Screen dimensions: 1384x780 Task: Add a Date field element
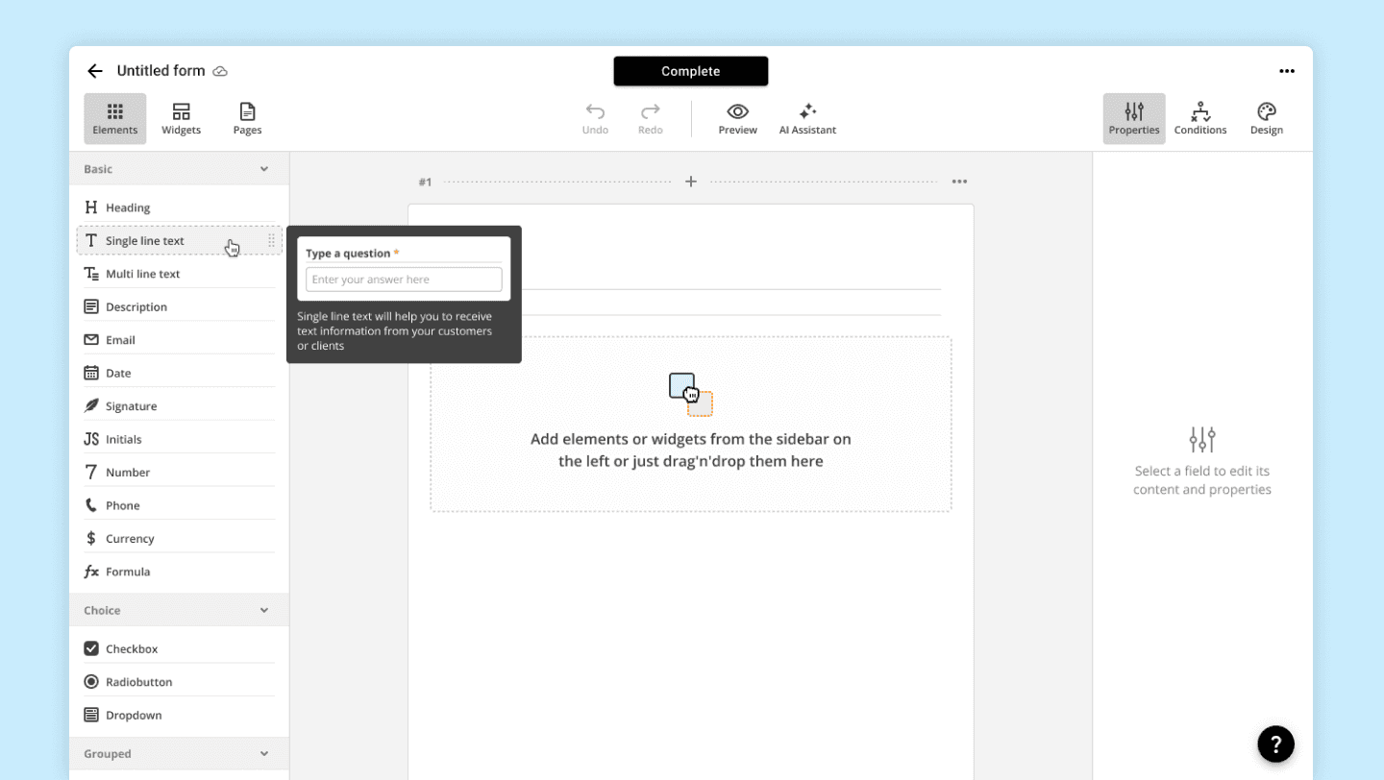(x=179, y=373)
